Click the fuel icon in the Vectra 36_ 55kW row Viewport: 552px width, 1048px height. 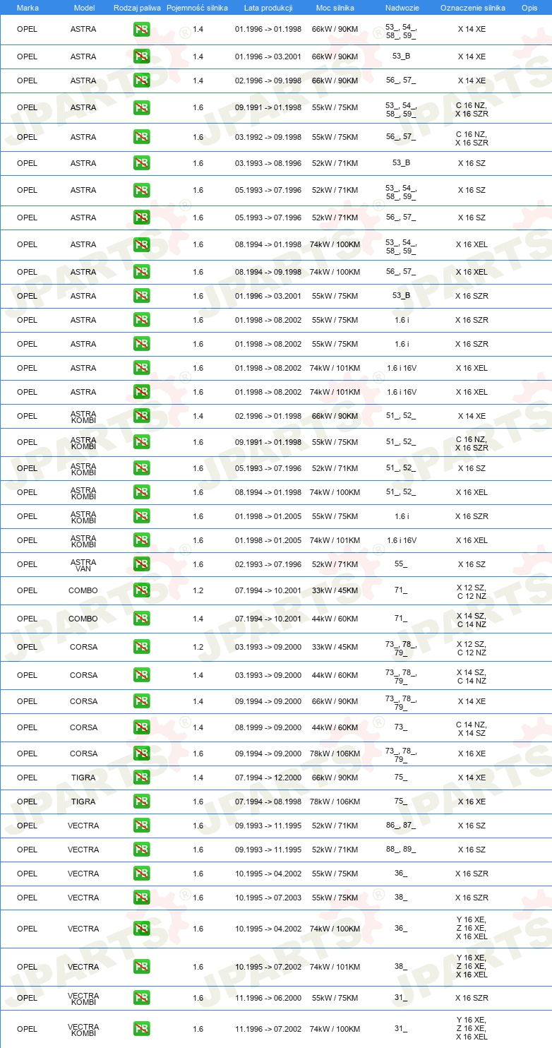142,874
